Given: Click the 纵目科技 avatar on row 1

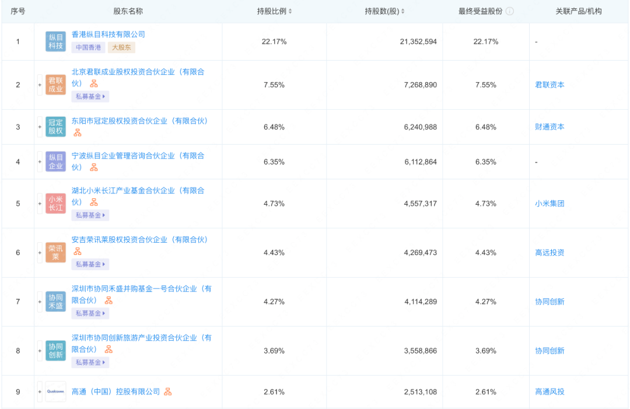Looking at the screenshot, I should (55, 41).
